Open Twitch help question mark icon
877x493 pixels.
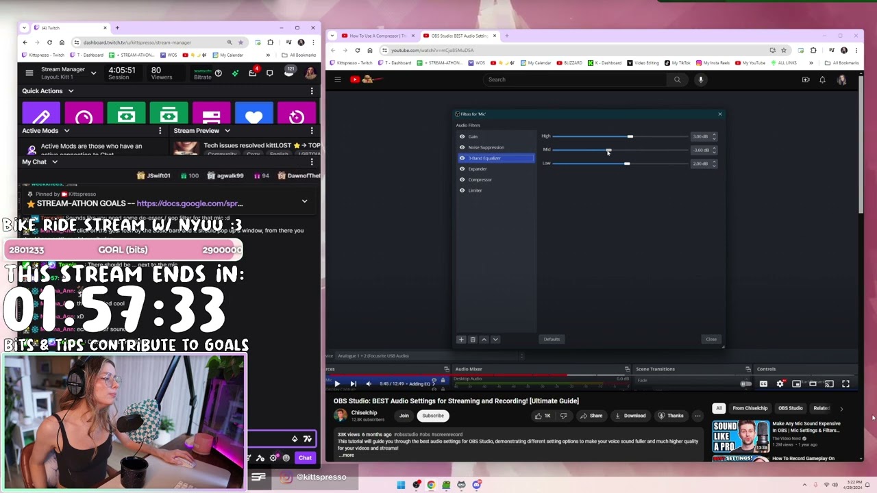(x=218, y=73)
